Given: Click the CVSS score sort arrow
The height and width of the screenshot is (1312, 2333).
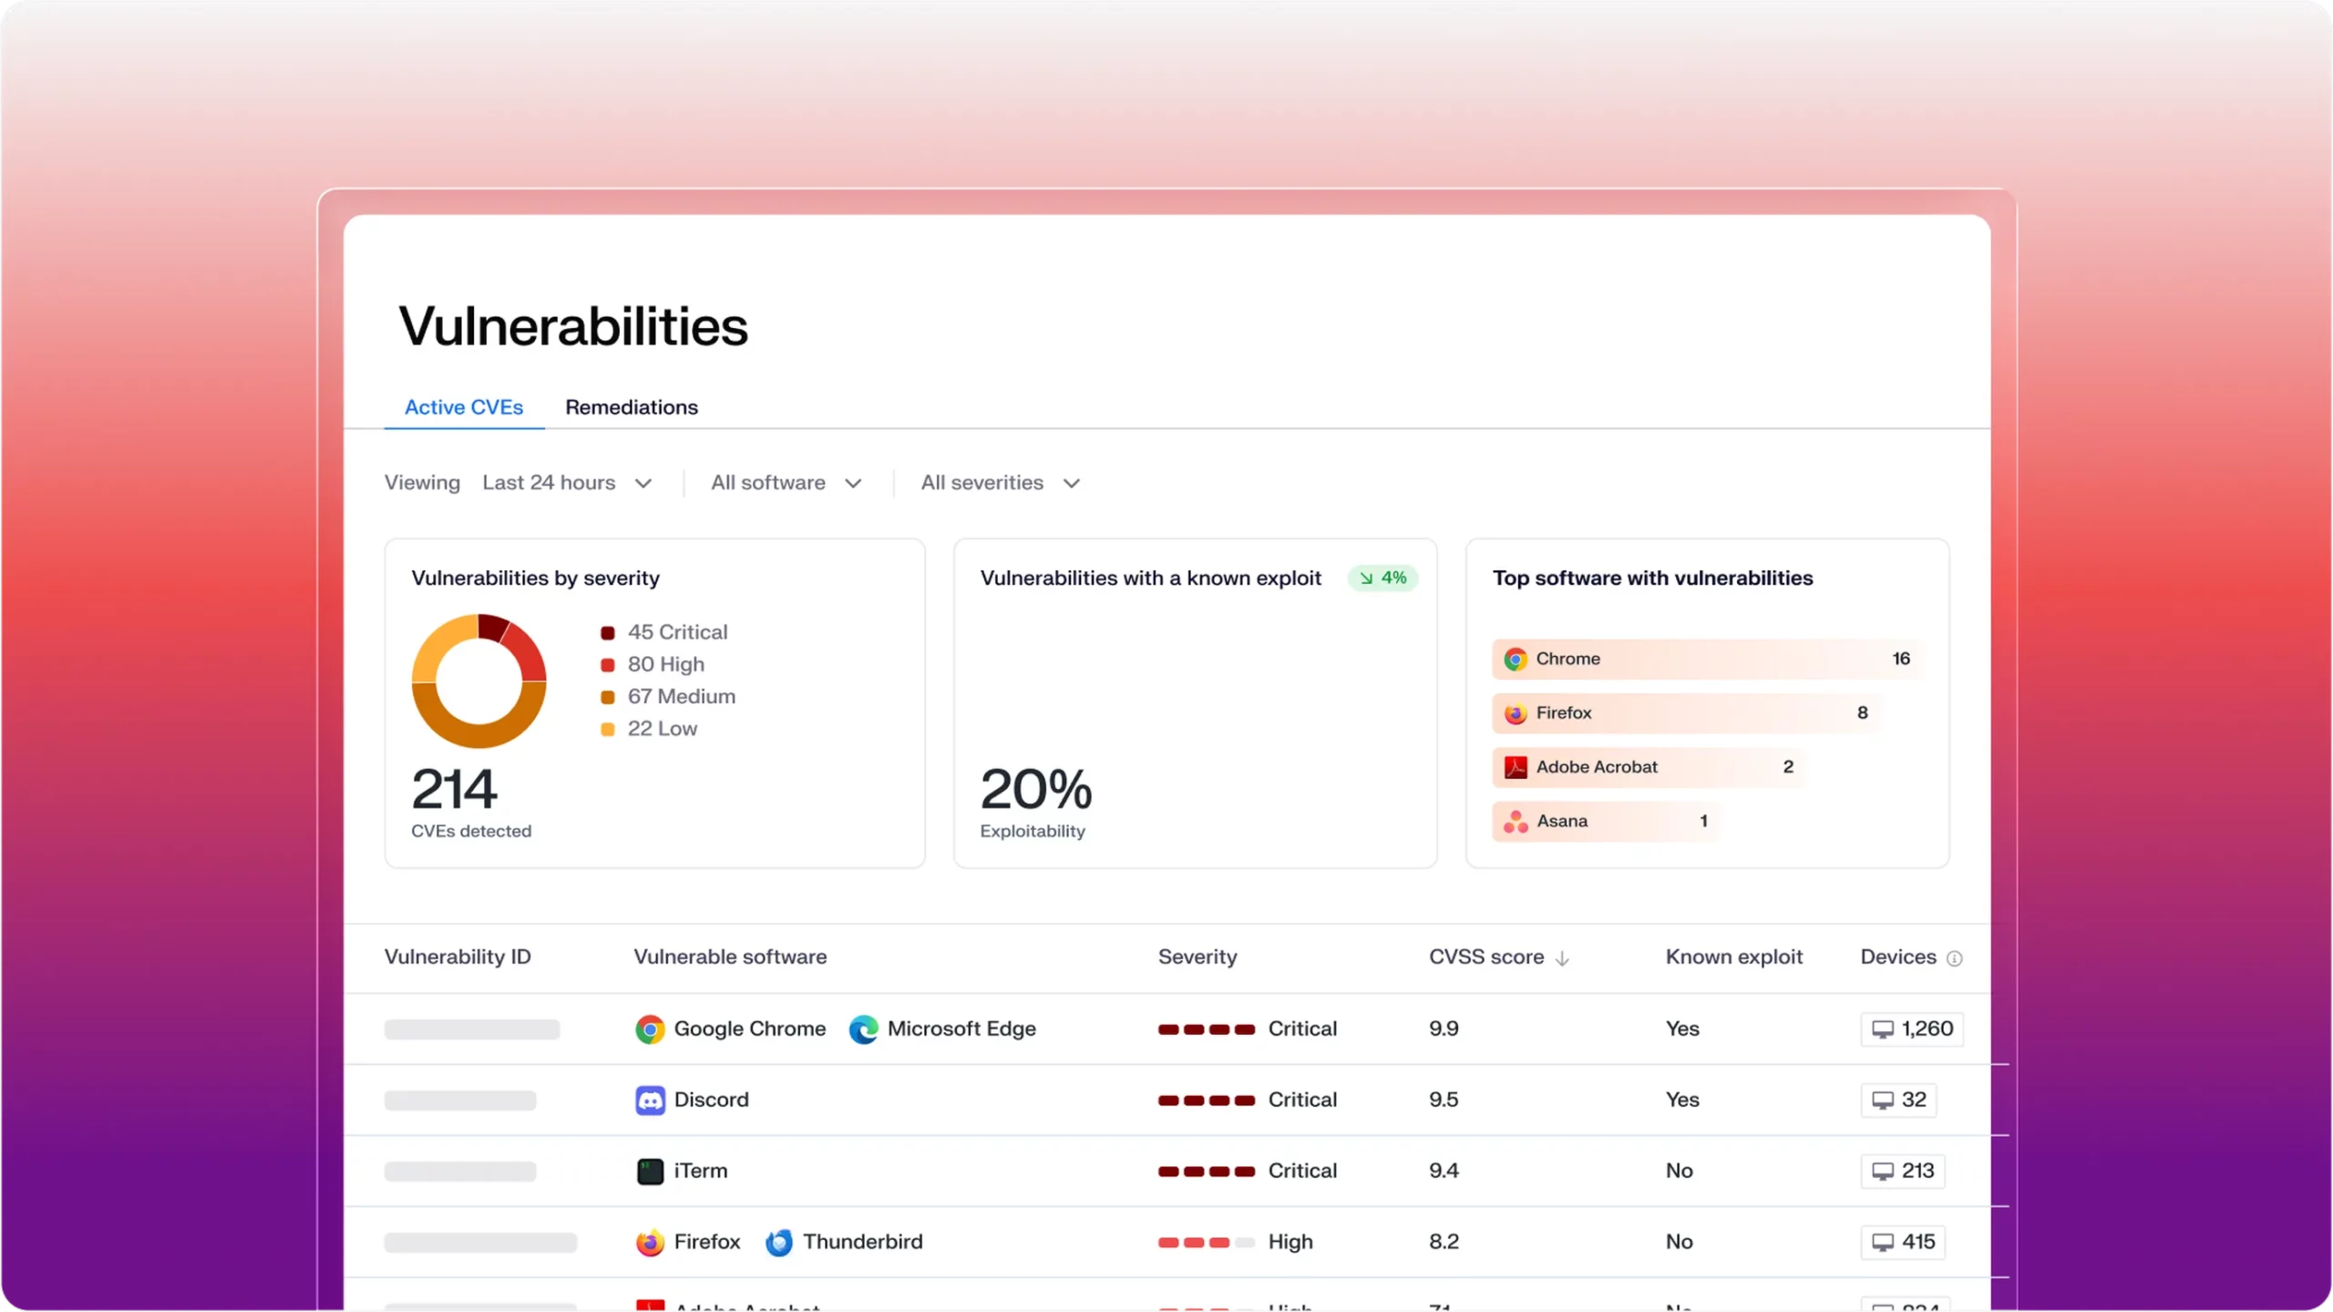Looking at the screenshot, I should pyautogui.click(x=1562, y=958).
